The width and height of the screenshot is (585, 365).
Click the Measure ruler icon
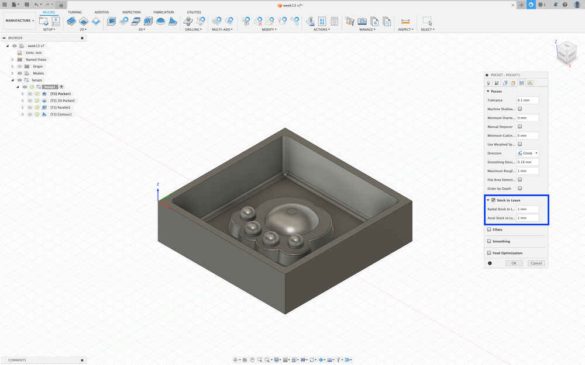[405, 21]
